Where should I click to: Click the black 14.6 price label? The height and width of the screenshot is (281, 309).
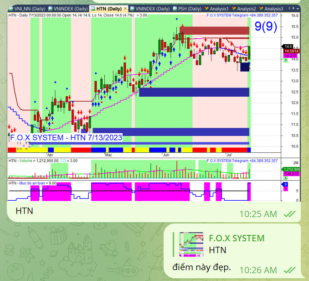click(288, 47)
